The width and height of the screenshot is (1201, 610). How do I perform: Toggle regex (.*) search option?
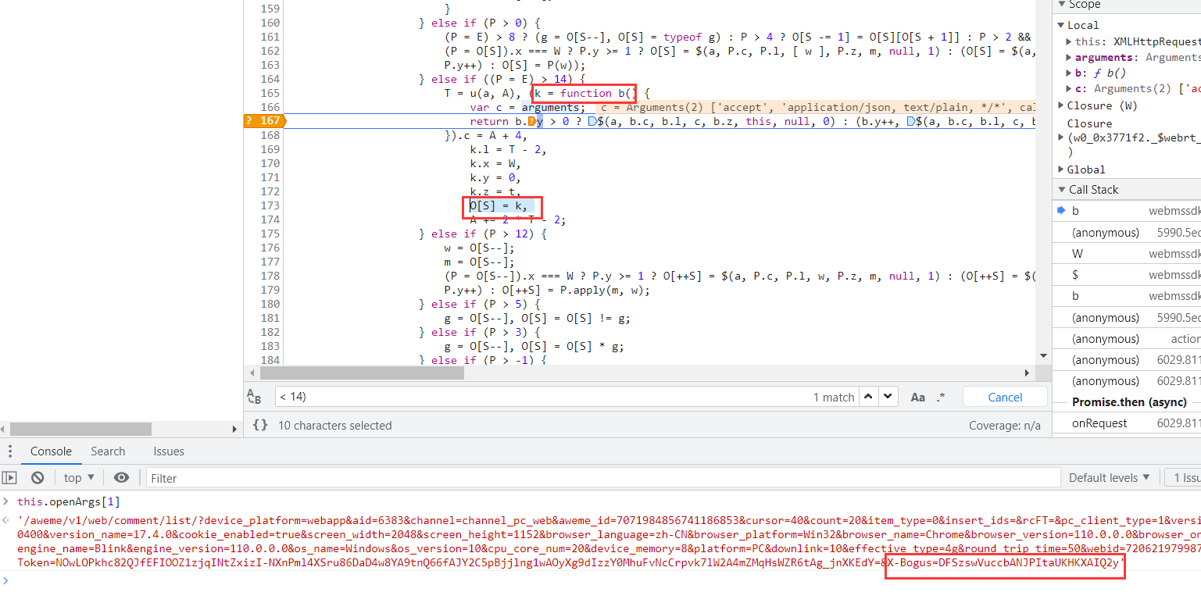click(x=941, y=397)
